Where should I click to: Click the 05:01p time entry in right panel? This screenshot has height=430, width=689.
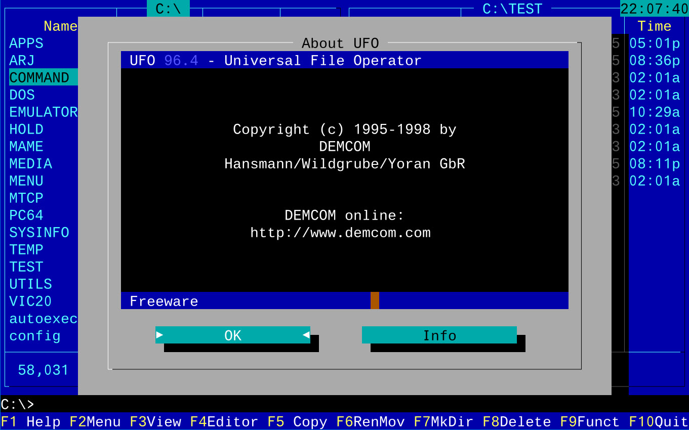pyautogui.click(x=654, y=43)
